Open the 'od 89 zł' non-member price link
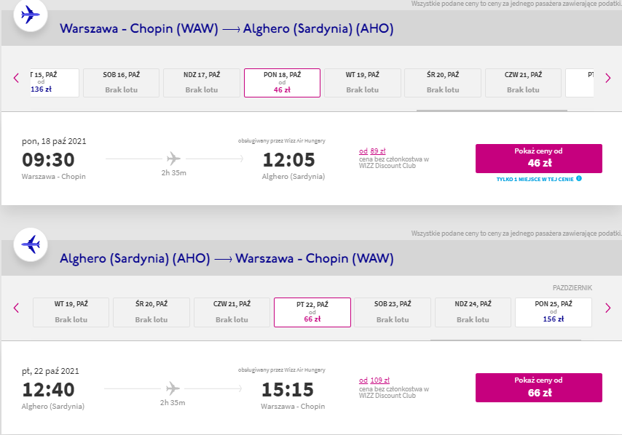 tap(372, 151)
